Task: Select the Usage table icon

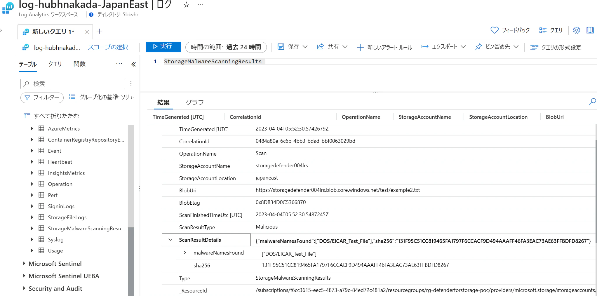Action: (x=41, y=250)
